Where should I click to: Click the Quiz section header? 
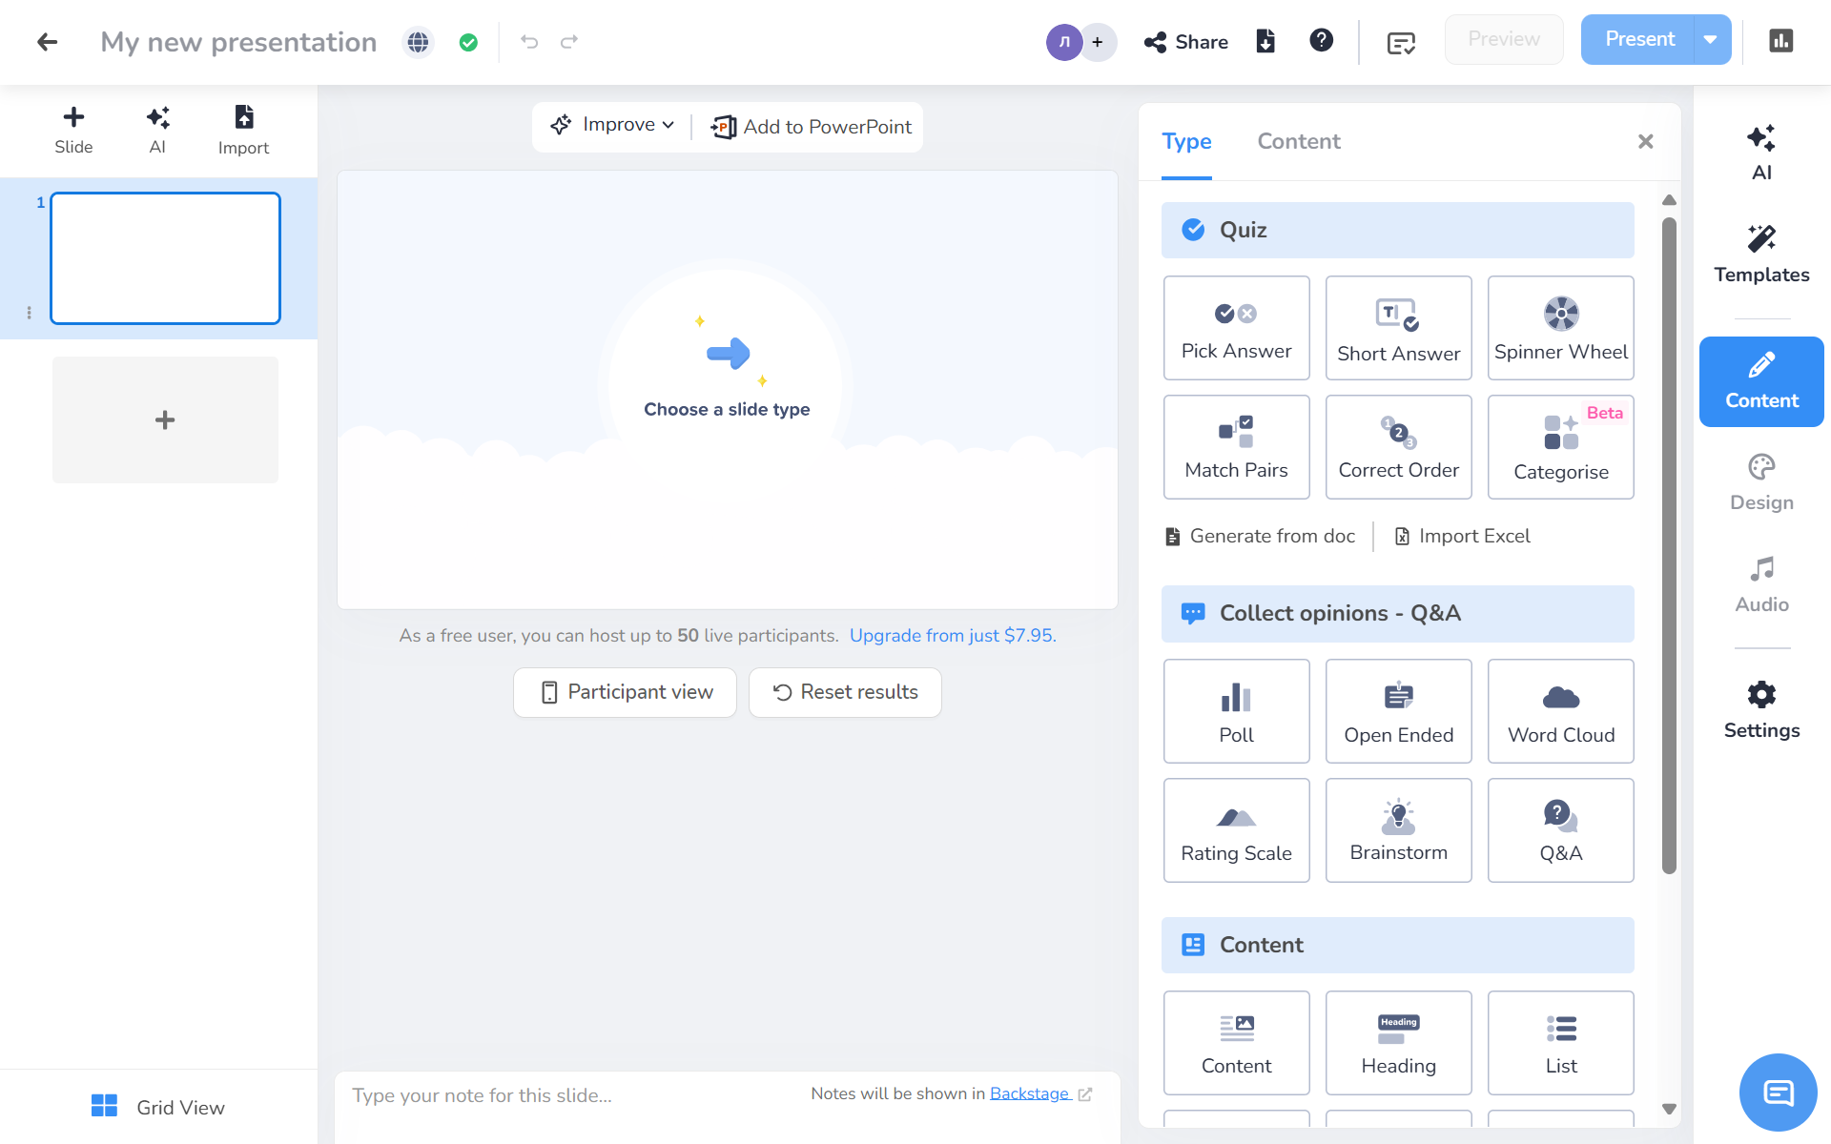[x=1397, y=230]
